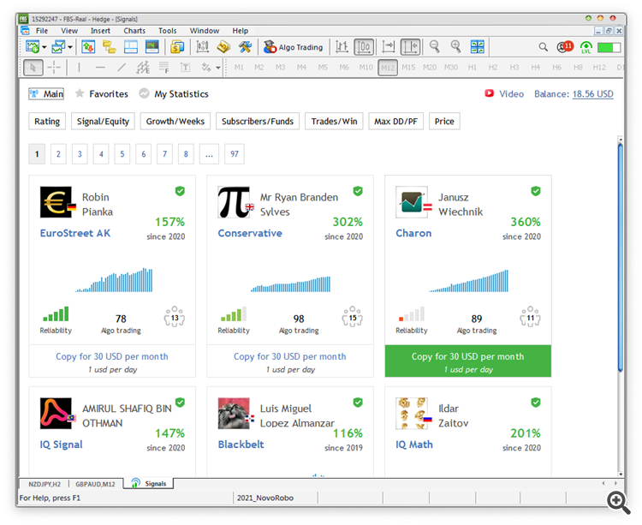Pick the trendline tool
The image size is (642, 525).
tap(122, 68)
